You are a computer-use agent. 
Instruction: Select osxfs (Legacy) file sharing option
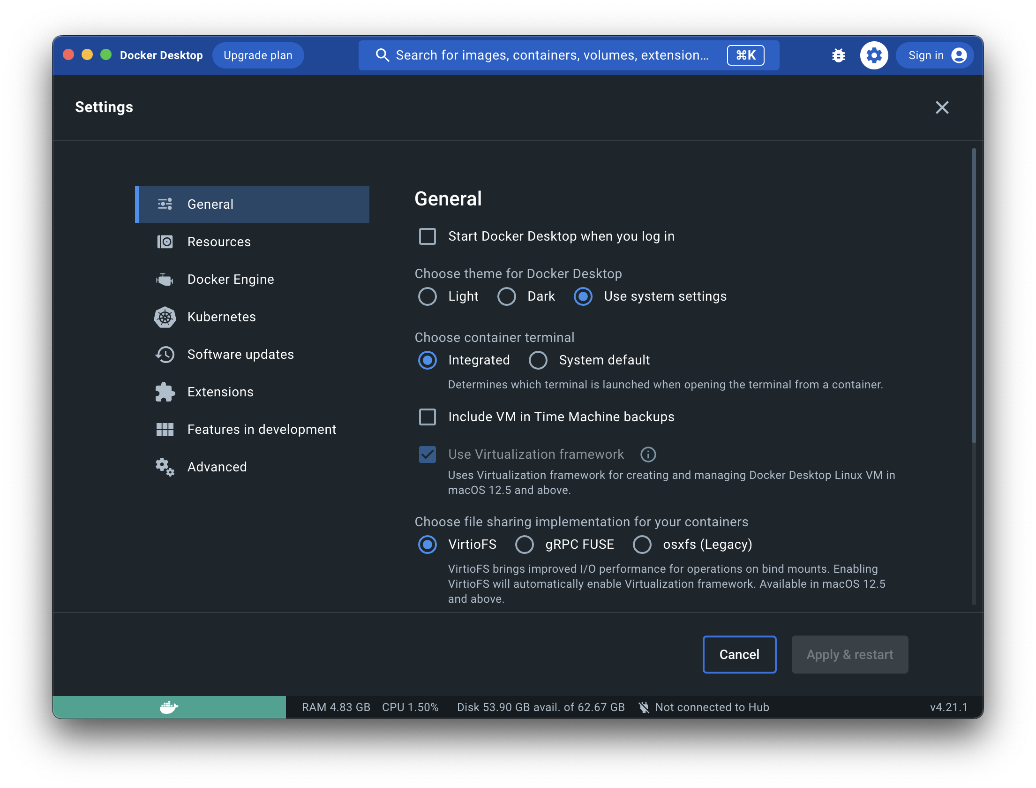tap(642, 545)
